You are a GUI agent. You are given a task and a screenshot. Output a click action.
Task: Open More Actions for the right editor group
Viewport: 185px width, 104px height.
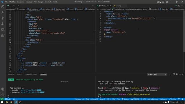coord(182,6)
